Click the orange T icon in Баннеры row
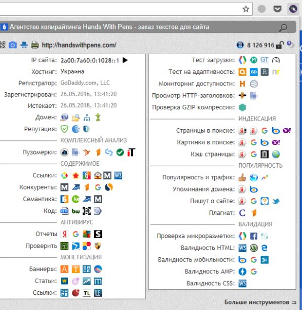This screenshot has width=302, height=310. click(x=75, y=269)
